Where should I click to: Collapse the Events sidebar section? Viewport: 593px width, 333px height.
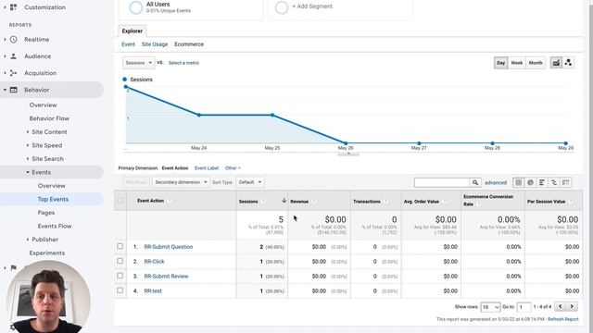click(x=28, y=172)
